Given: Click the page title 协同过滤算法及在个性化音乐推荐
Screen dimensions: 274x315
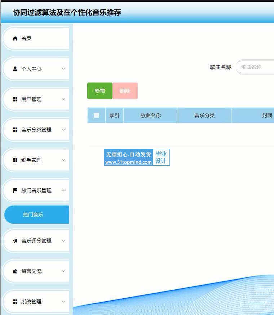Looking at the screenshot, I should pos(67,12).
